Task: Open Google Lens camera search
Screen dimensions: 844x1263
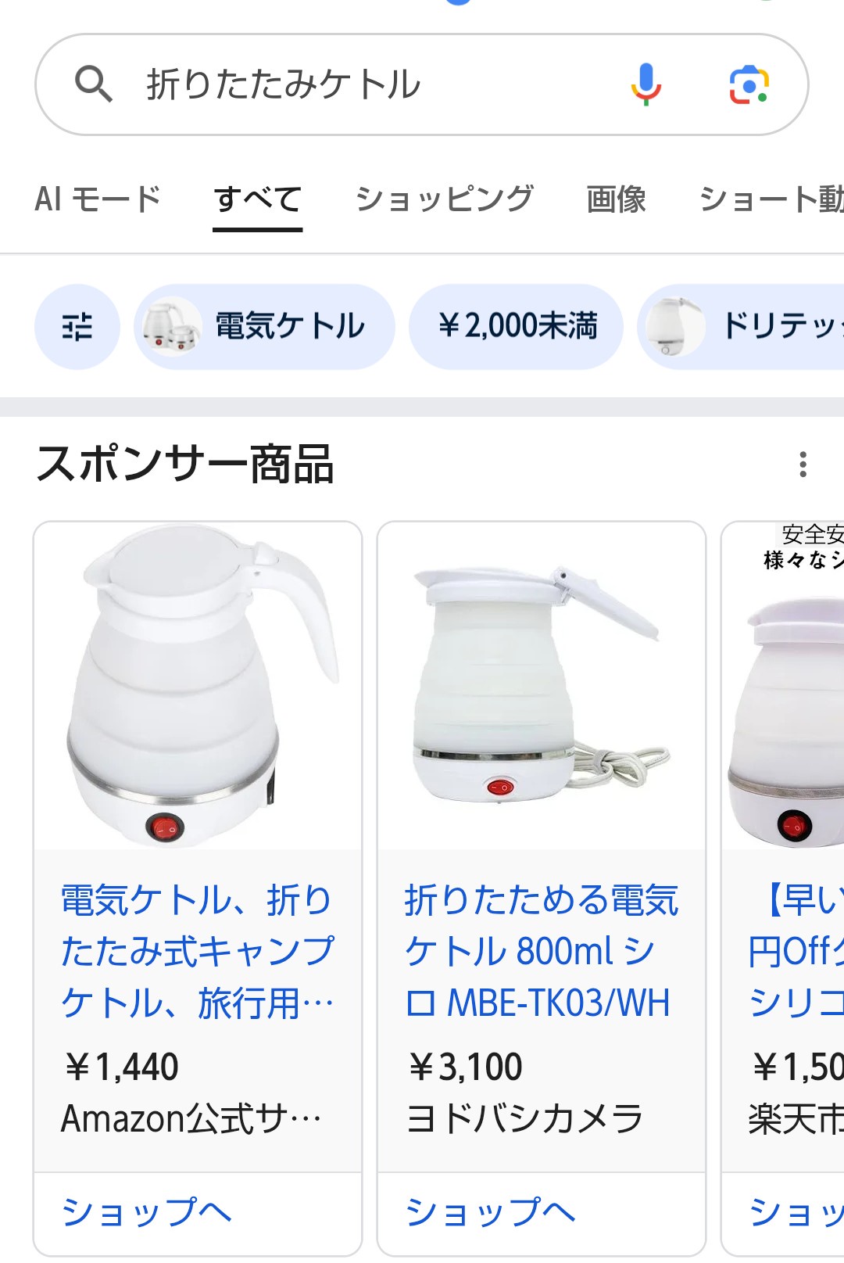Action: (x=749, y=84)
